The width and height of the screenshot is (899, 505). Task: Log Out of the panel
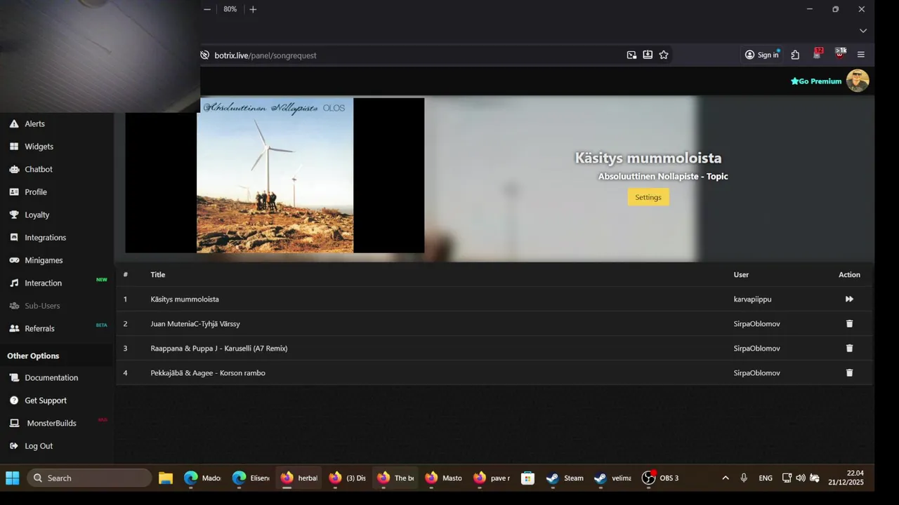click(39, 446)
